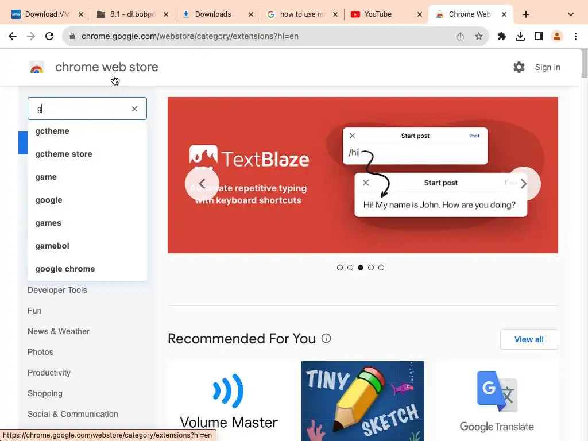Select the first carousel dot
The height and width of the screenshot is (441, 588).
click(x=340, y=268)
